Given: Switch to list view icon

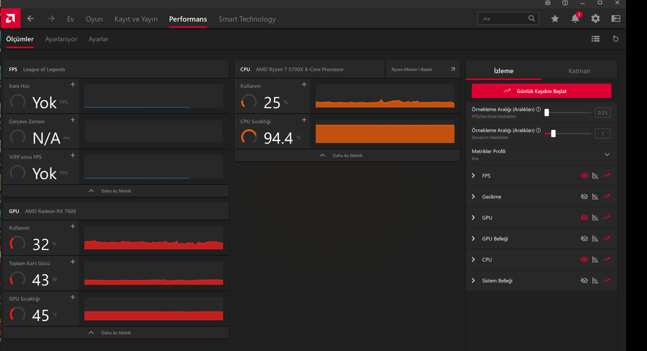Looking at the screenshot, I should point(596,39).
